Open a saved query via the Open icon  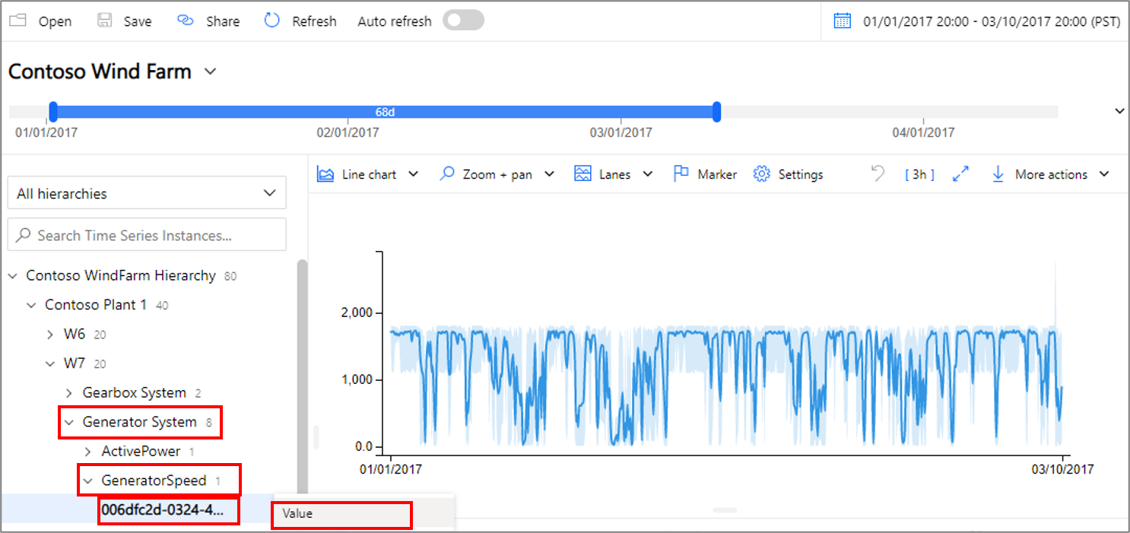[x=17, y=21]
